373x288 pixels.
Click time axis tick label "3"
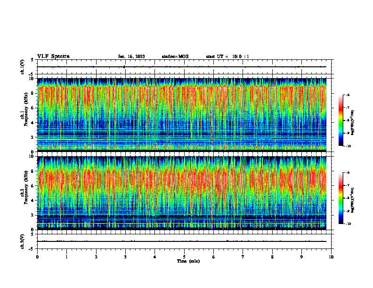pos(125,257)
